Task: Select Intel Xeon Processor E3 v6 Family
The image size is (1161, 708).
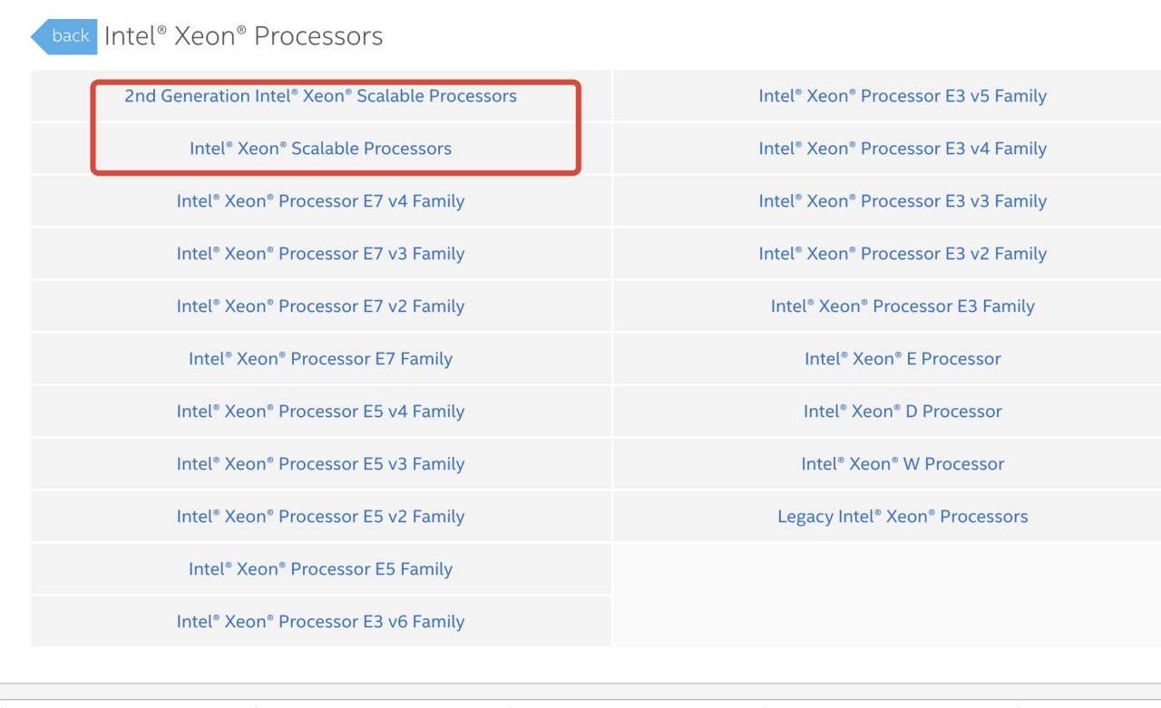Action: click(320, 622)
